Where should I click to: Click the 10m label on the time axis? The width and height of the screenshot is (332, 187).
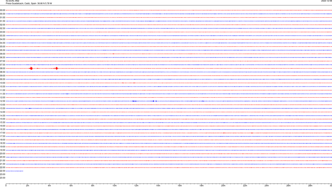pos(114,186)
